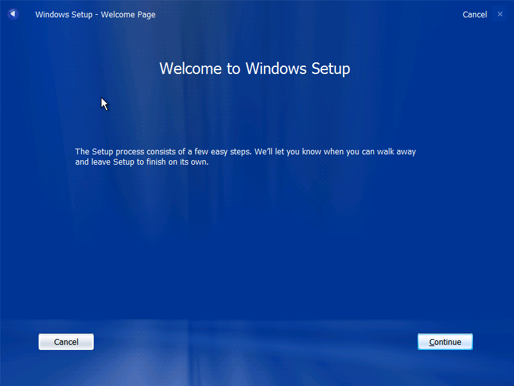Close setup with the X icon
This screenshot has height=386, width=514.
click(x=500, y=14)
